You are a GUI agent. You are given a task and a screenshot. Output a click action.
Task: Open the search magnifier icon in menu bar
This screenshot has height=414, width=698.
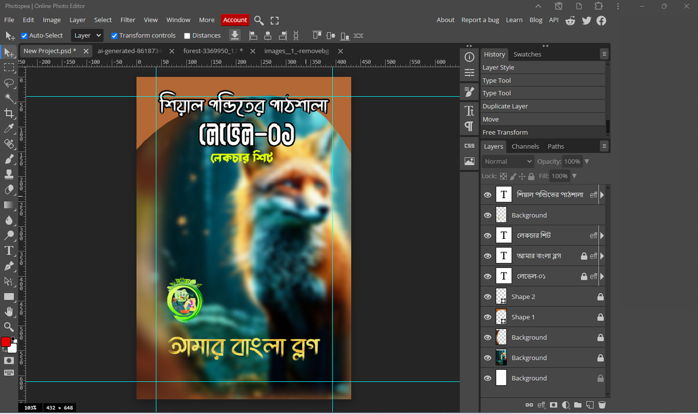tap(259, 20)
